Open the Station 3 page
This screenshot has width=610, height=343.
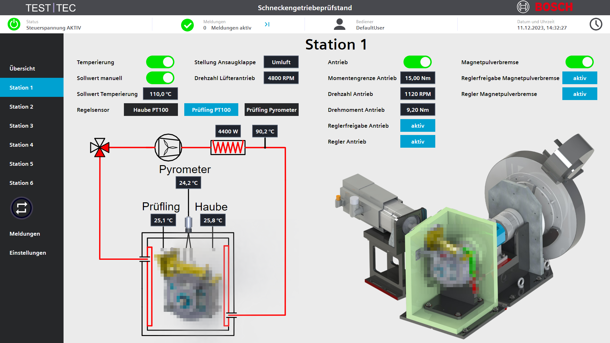[21, 126]
